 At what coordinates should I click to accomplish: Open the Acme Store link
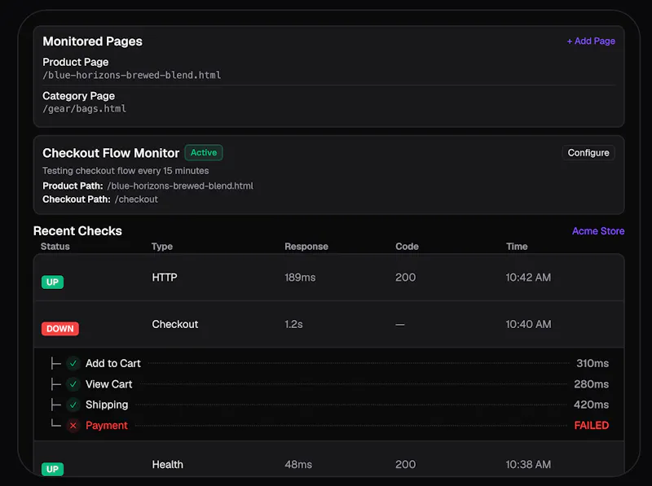598,231
